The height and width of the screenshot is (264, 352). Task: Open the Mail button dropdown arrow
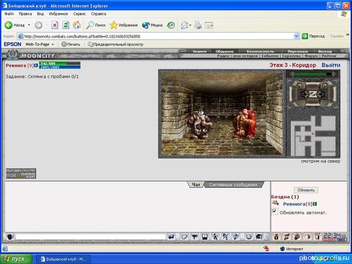point(190,25)
